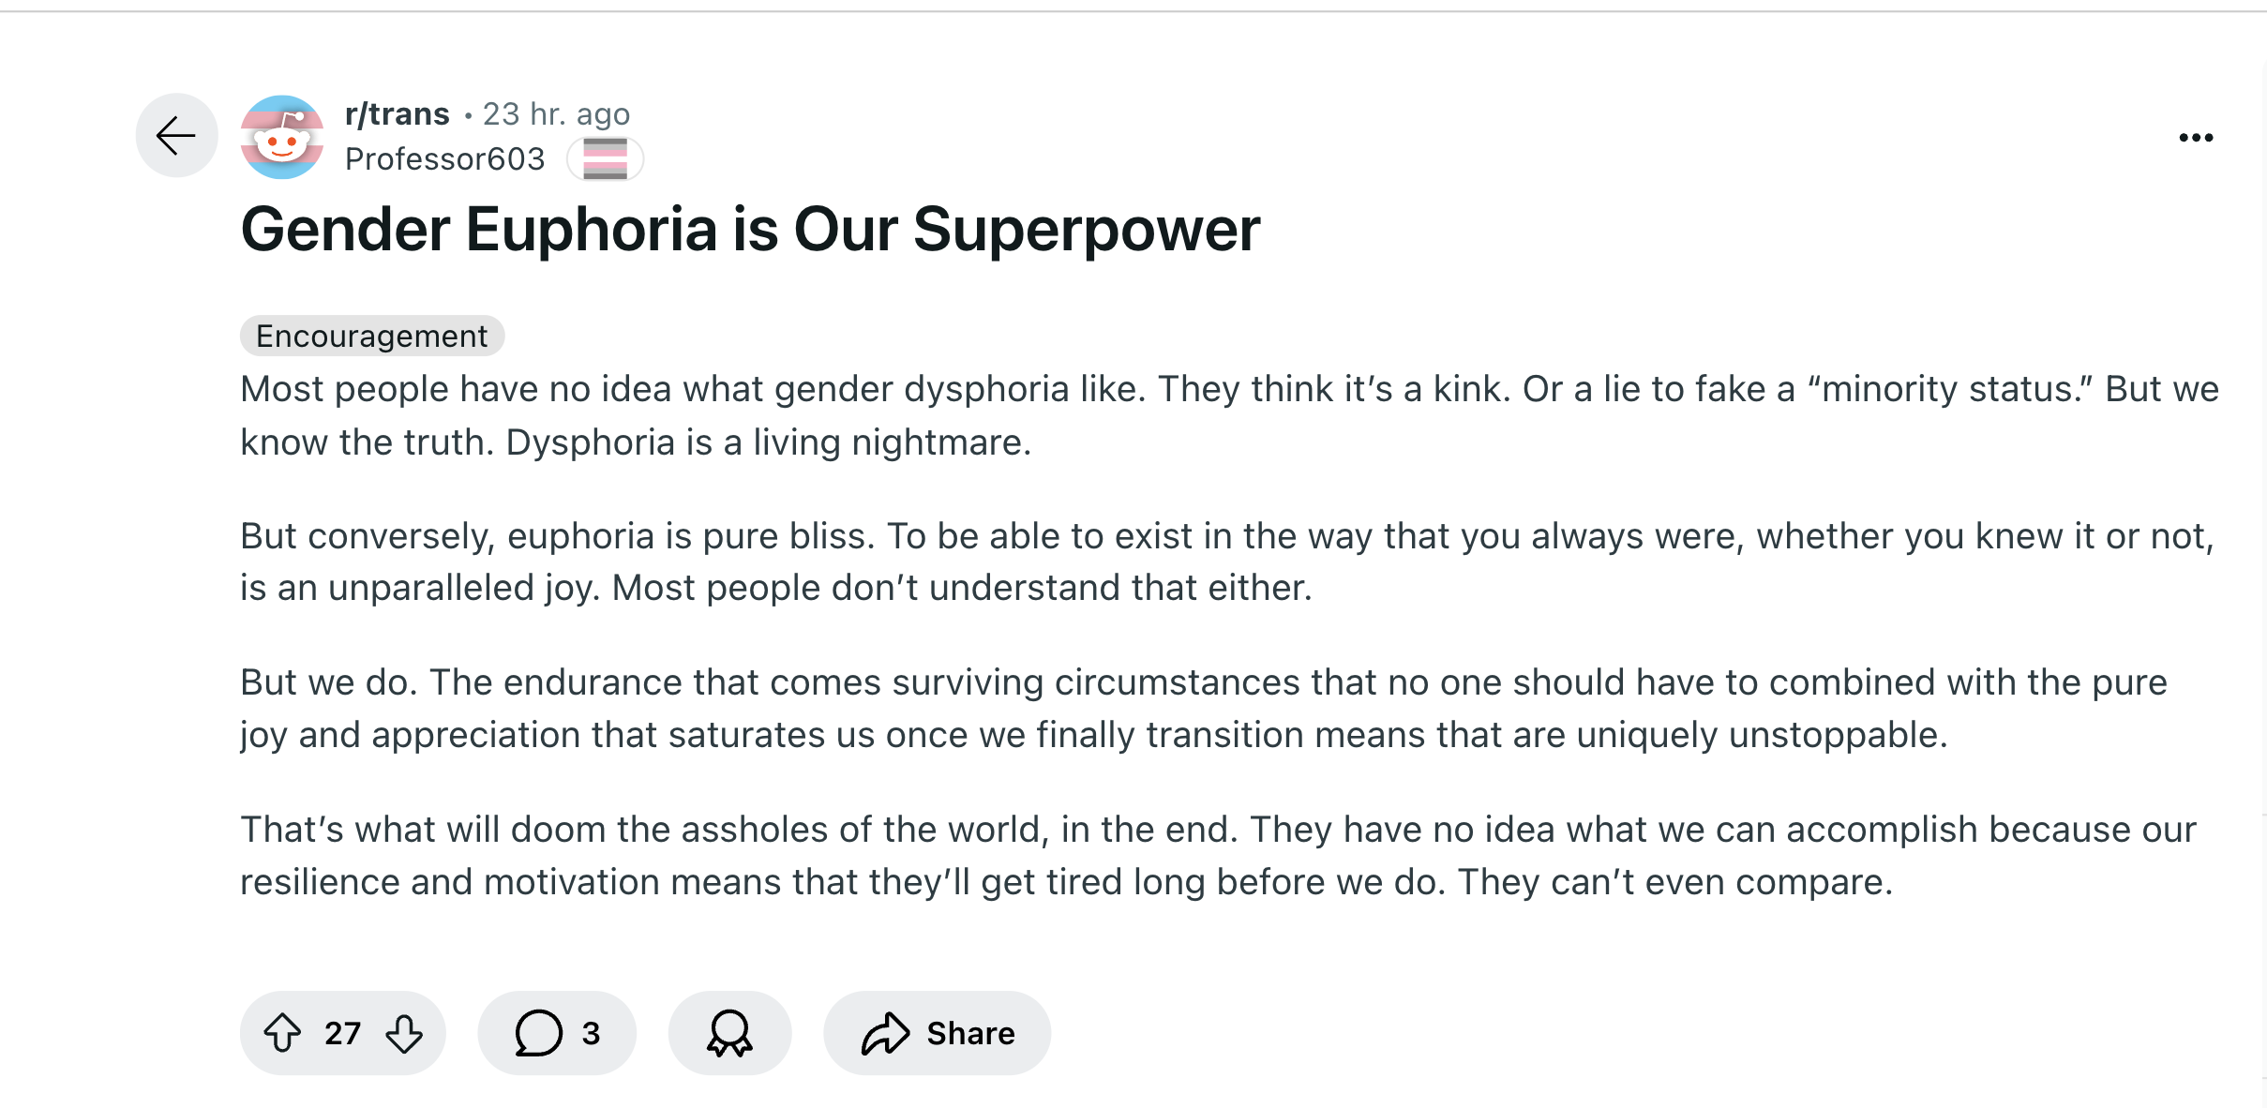Give an award with the ribbon icon
This screenshot has height=1108, width=2267.
tap(729, 1033)
